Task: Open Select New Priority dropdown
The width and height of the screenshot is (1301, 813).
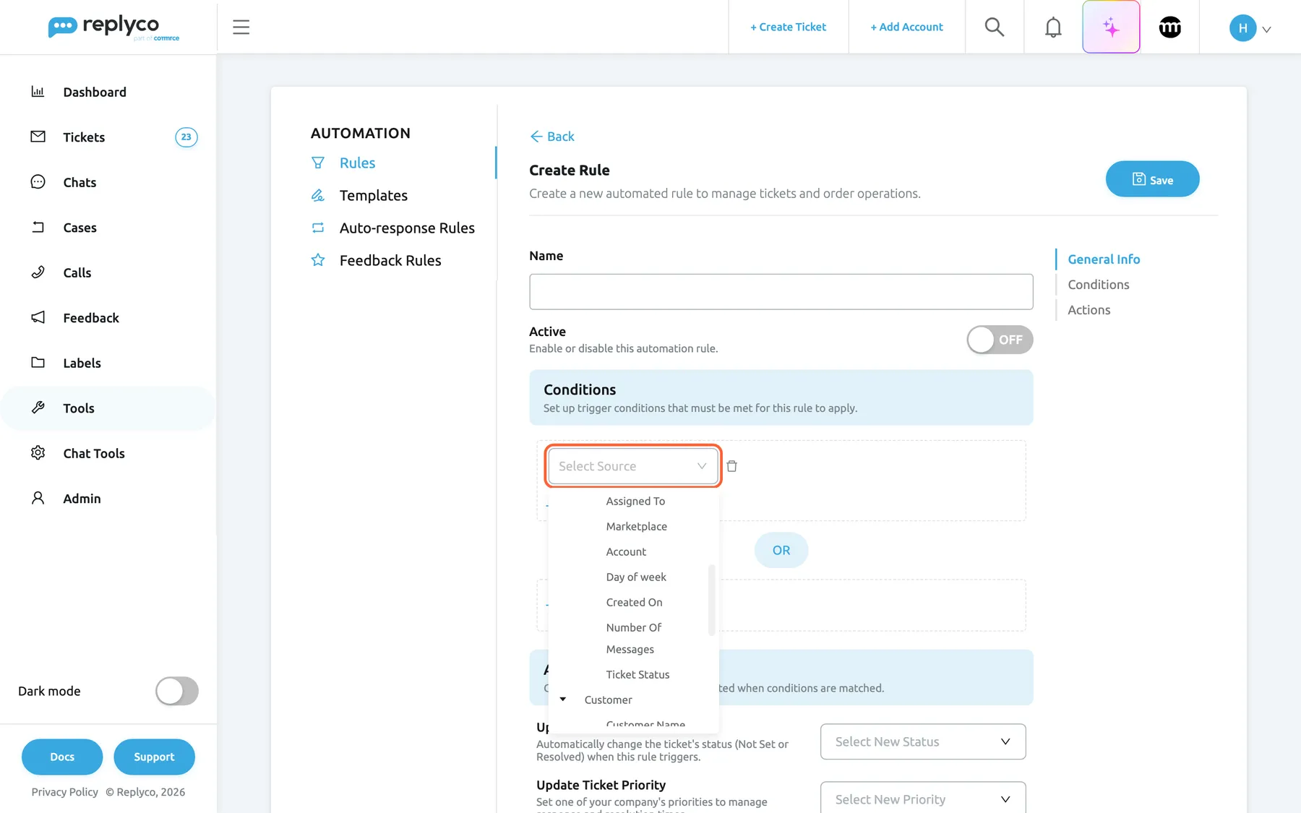Action: (923, 798)
